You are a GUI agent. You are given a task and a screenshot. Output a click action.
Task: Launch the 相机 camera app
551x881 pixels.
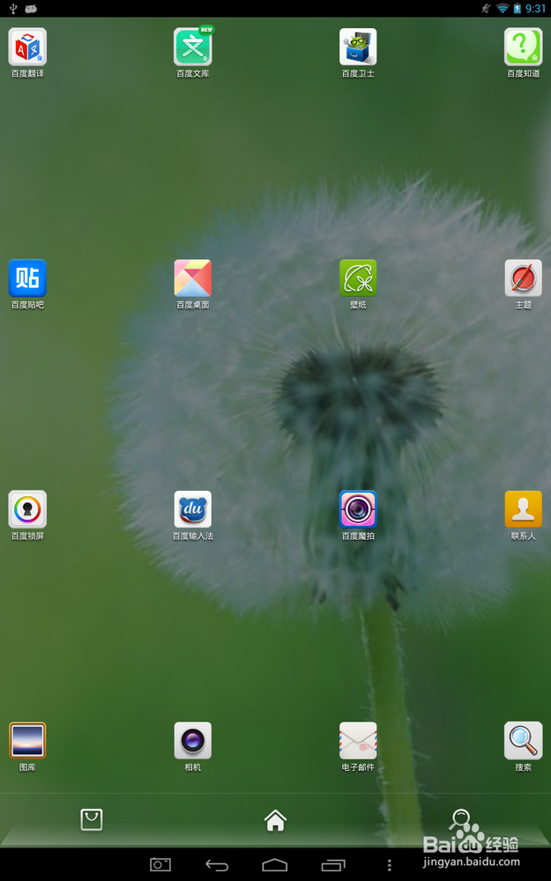[x=193, y=741]
